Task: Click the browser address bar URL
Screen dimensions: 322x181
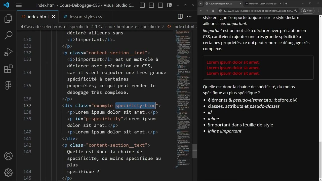Action: [258, 11]
